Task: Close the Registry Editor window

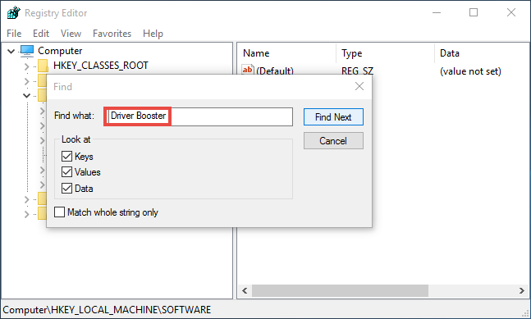Action: [x=511, y=13]
